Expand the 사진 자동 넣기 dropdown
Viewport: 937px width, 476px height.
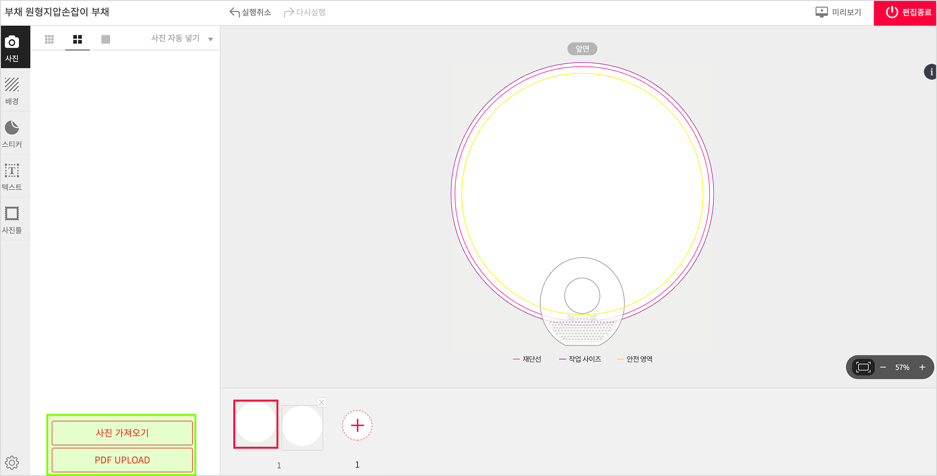(182, 38)
